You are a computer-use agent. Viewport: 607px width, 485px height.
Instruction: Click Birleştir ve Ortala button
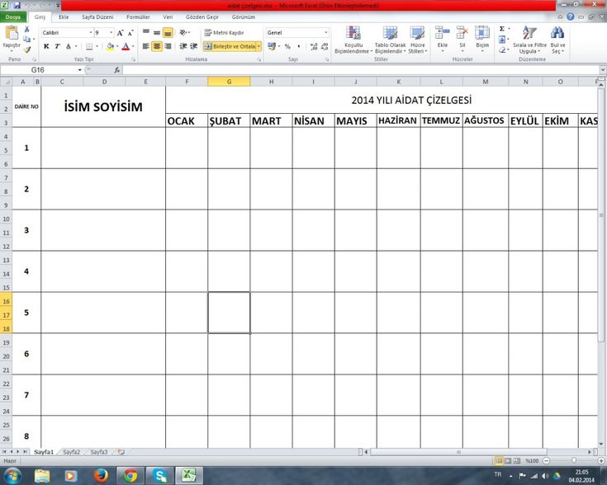[x=230, y=46]
